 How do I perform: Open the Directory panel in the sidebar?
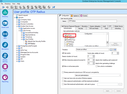point(5,13)
